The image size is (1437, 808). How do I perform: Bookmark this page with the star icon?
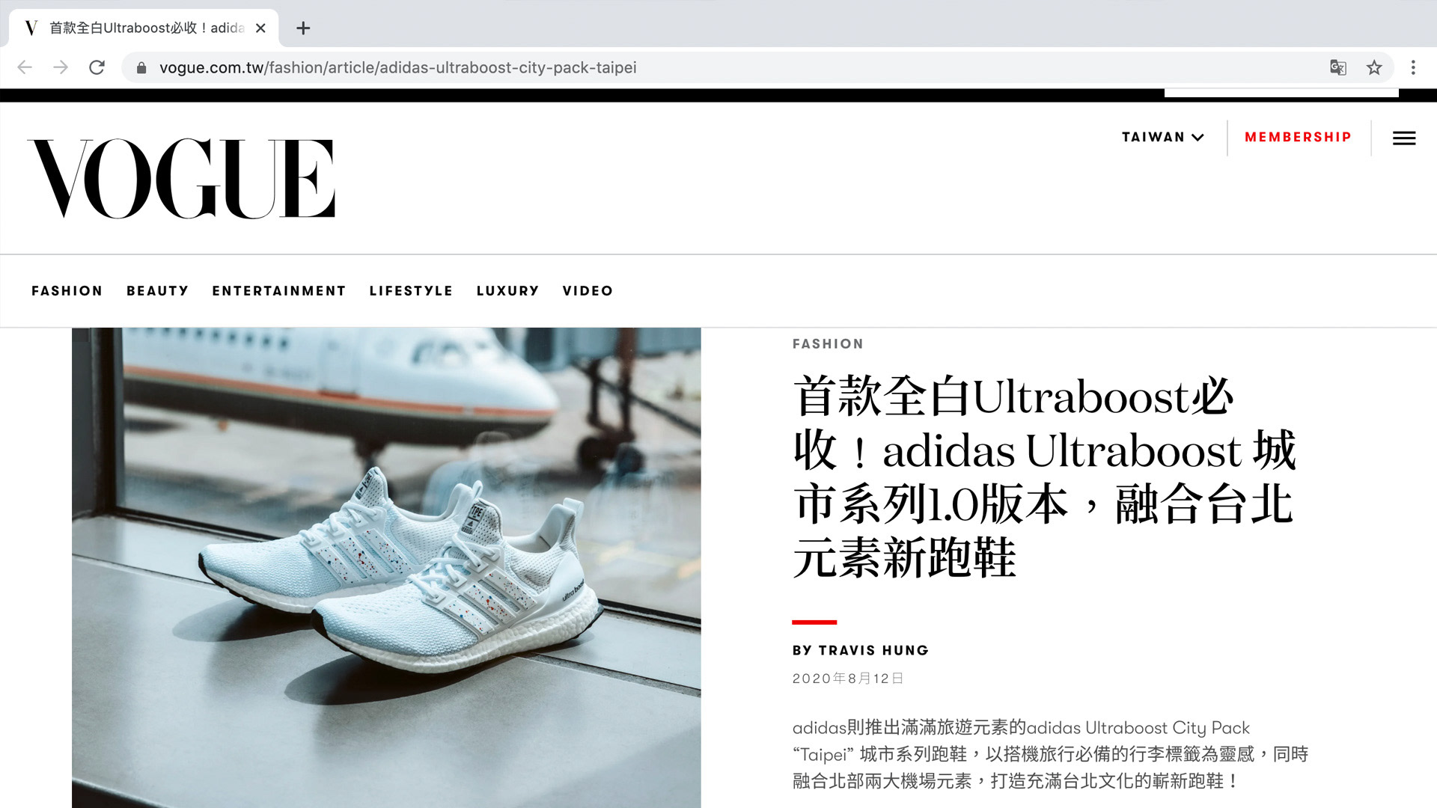1374,67
